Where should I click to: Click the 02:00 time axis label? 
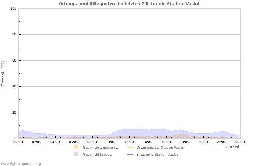pos(37,142)
